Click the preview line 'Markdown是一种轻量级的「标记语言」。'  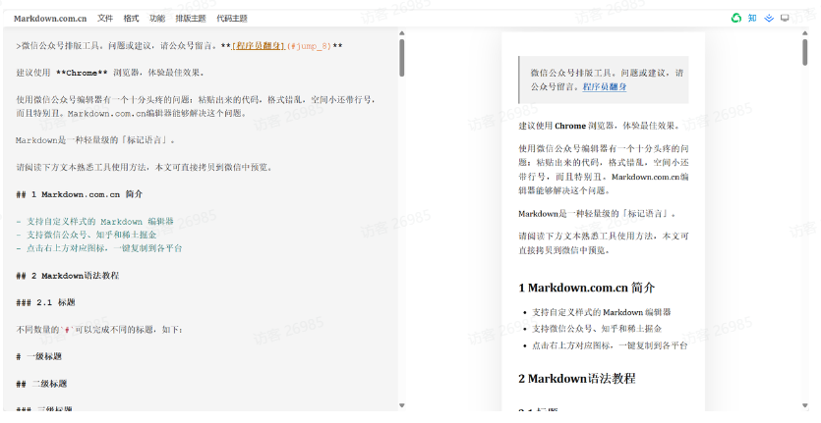click(598, 213)
